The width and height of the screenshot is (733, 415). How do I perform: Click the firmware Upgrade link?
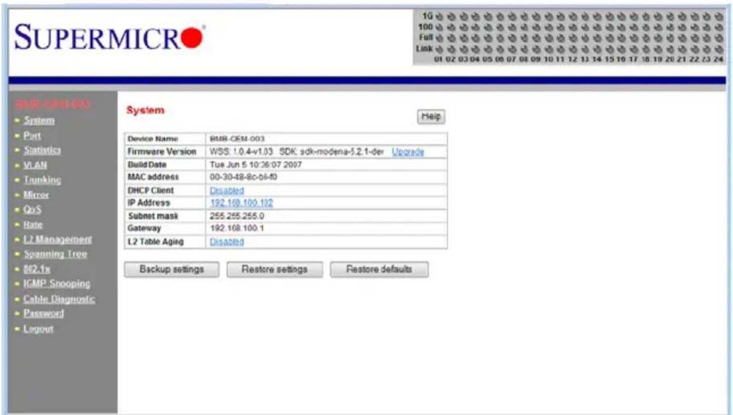[x=408, y=151]
